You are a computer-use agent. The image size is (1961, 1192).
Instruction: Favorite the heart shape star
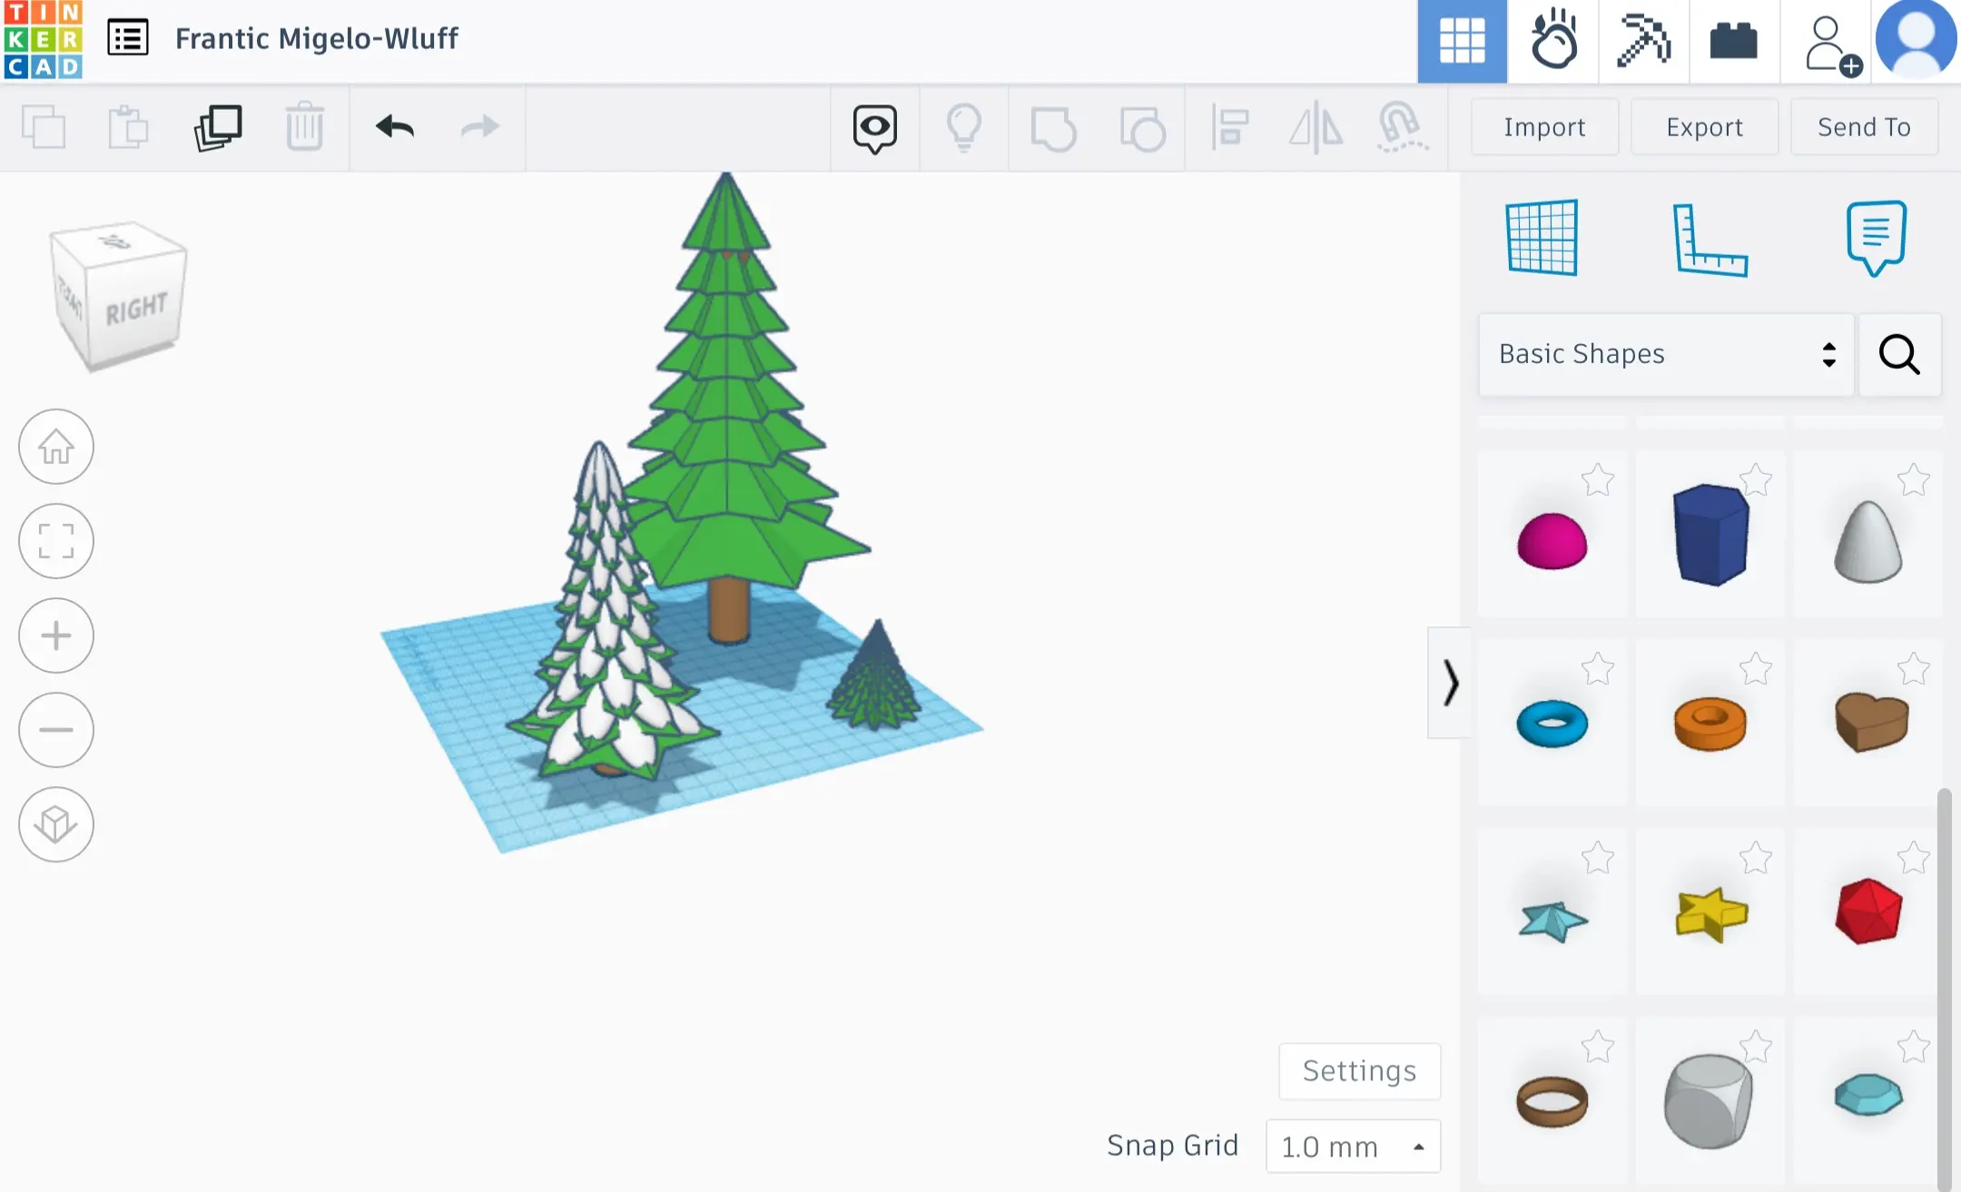coord(1913,670)
